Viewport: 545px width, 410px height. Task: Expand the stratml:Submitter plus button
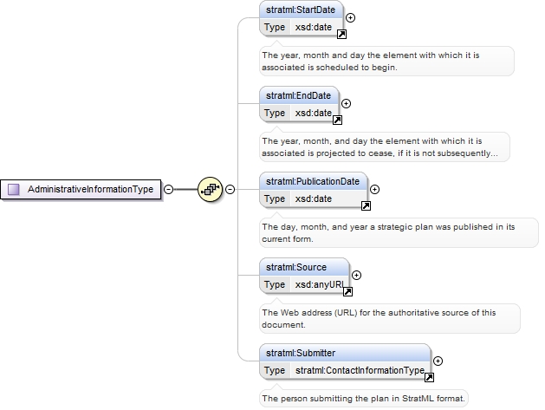click(x=438, y=361)
